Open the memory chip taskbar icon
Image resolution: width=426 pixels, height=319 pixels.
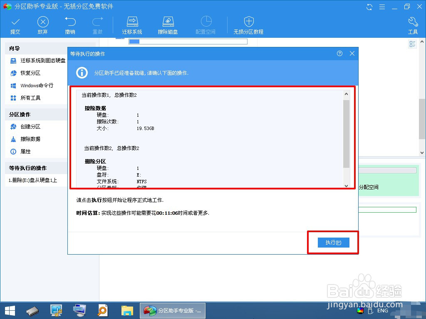pos(32,311)
